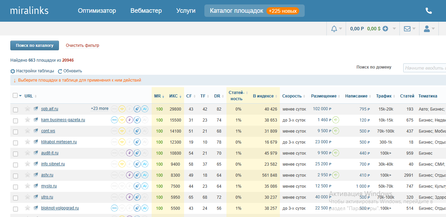This screenshot has width=446, height=217.
Task: Open the notifications bell
Action: [x=334, y=29]
